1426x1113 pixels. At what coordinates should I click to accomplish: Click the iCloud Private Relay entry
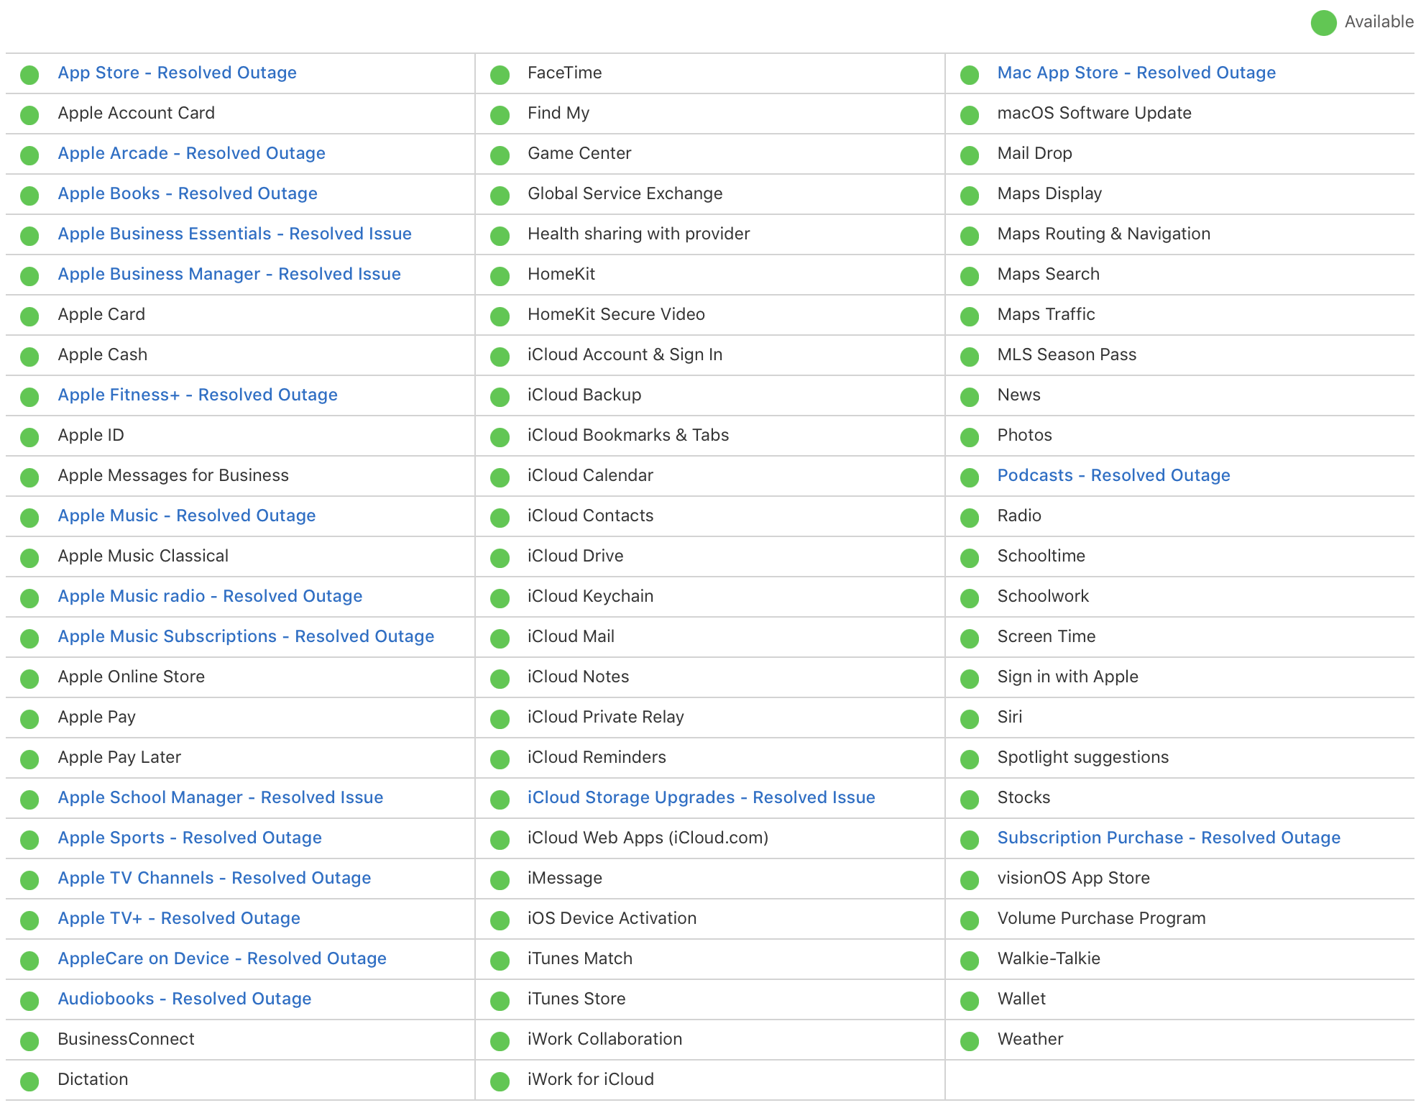(605, 717)
